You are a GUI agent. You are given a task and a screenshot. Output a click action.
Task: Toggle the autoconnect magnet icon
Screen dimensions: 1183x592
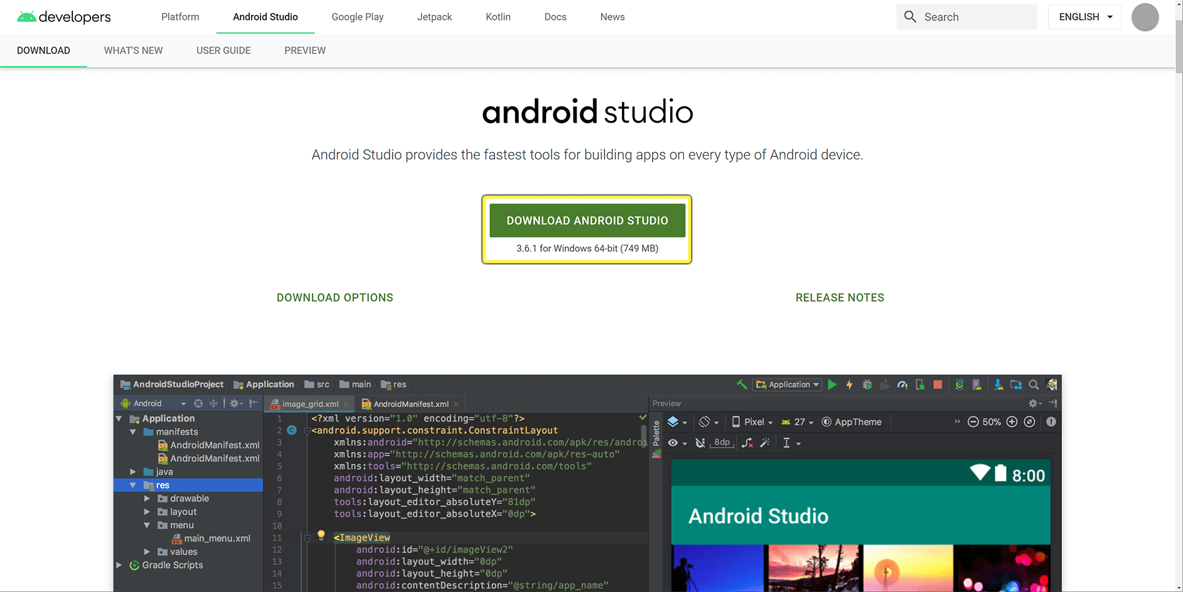(x=700, y=443)
